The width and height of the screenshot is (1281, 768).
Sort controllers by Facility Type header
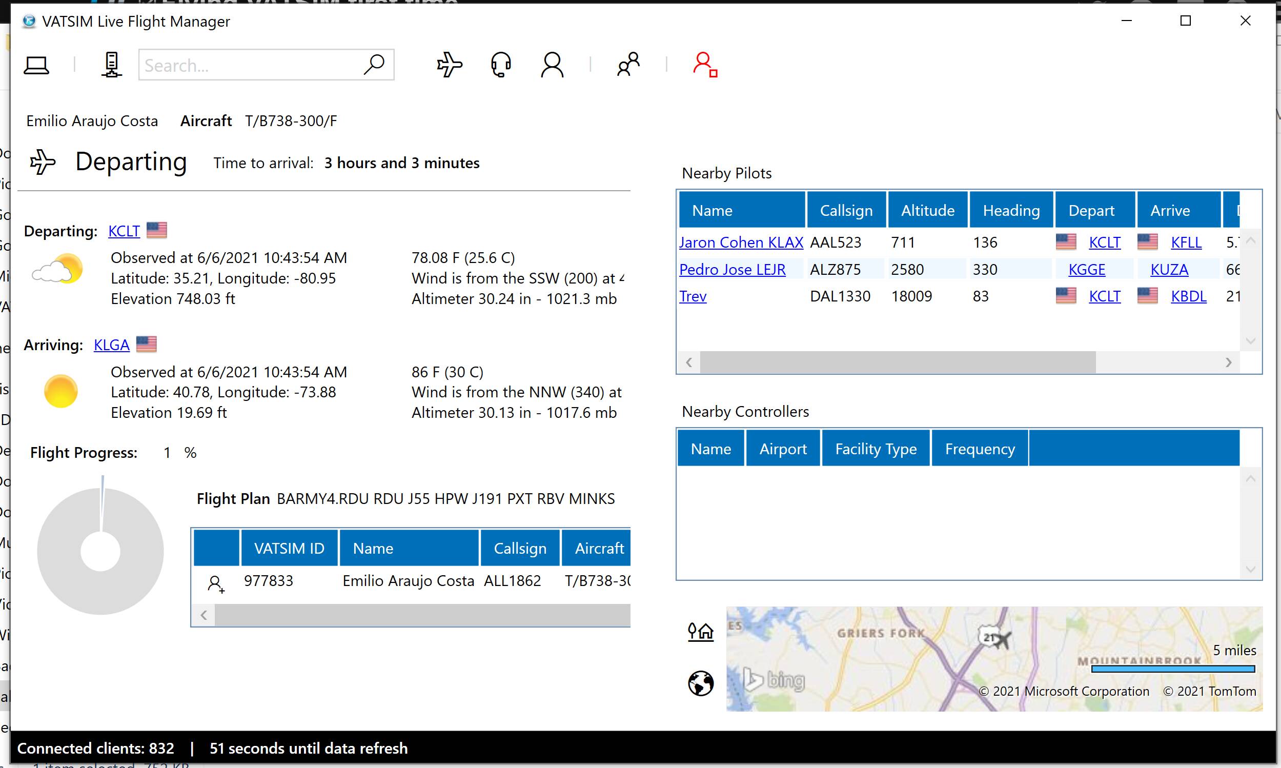876,449
